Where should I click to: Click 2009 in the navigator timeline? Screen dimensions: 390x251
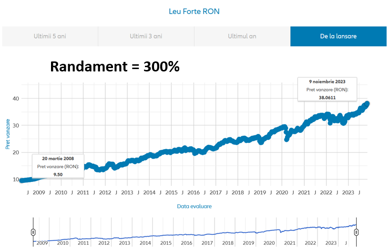click(42, 243)
